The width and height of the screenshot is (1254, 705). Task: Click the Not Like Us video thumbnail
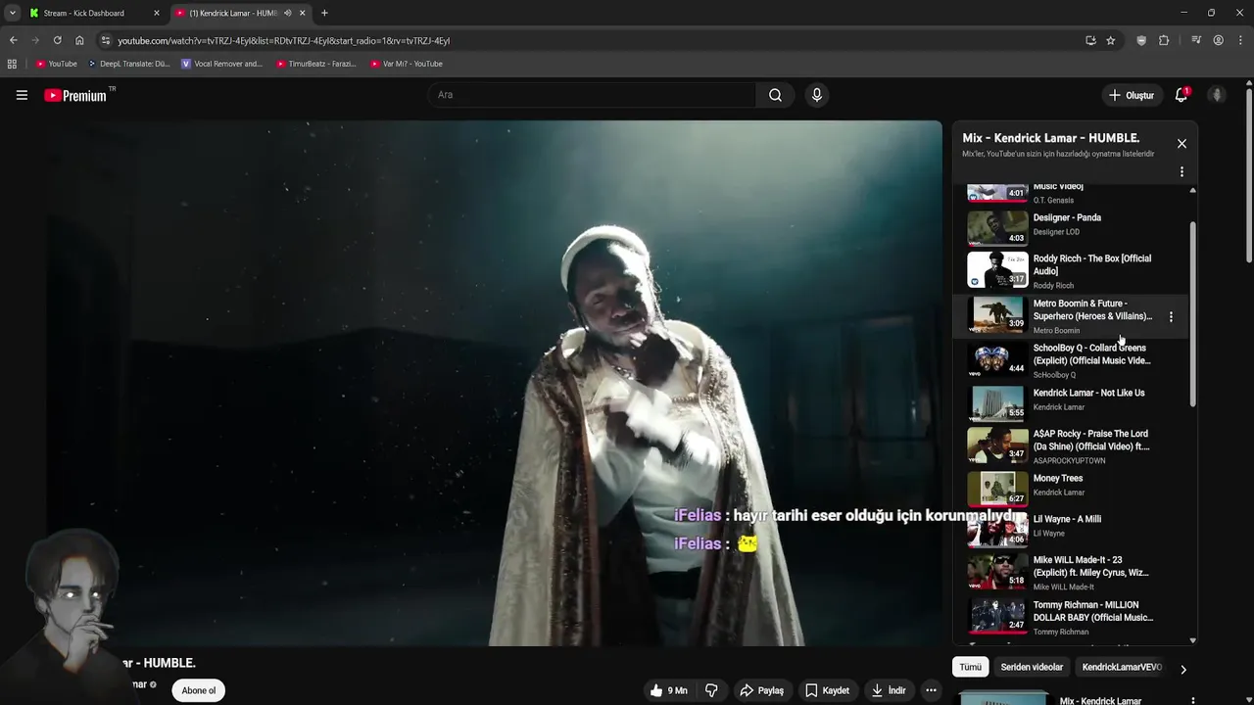[x=997, y=401]
